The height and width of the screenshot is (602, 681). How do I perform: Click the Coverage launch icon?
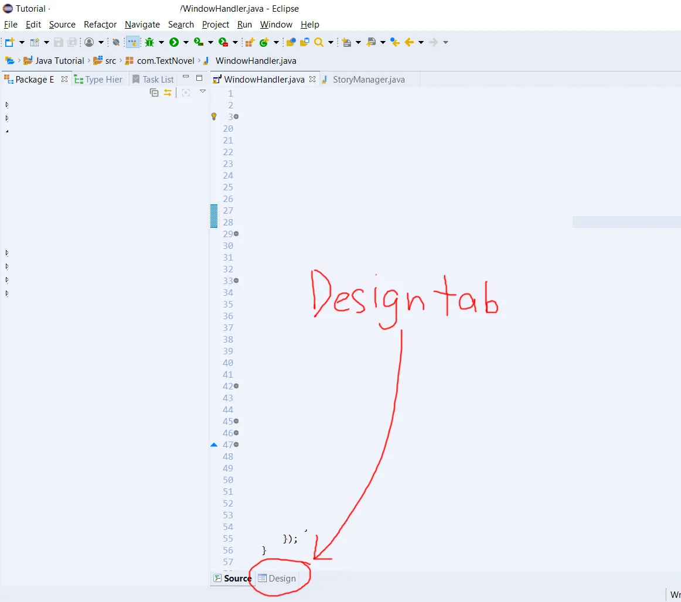(x=199, y=42)
